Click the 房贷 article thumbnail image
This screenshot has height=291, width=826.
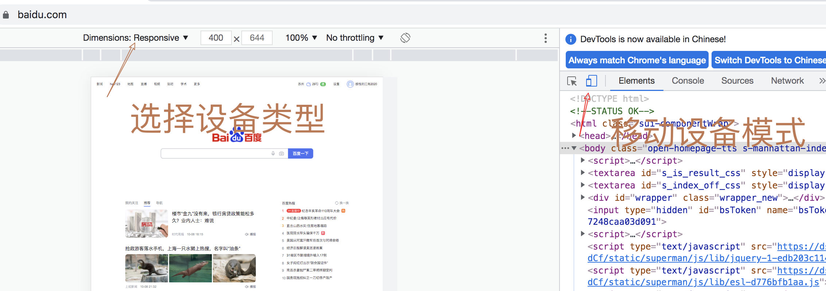pyautogui.click(x=147, y=223)
